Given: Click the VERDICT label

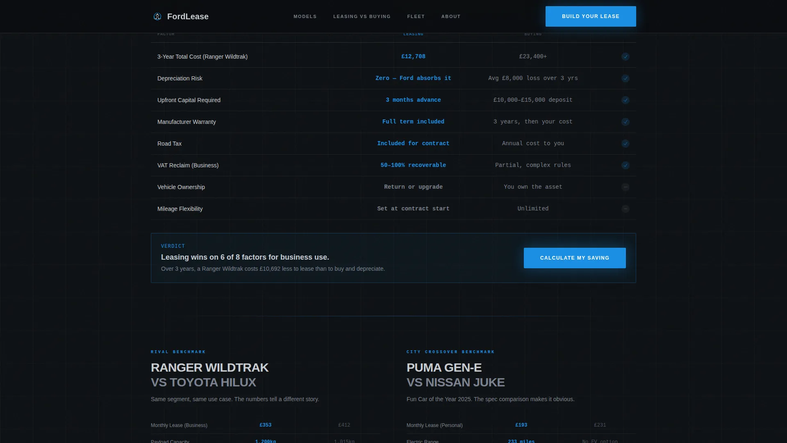Looking at the screenshot, I should tap(173, 246).
